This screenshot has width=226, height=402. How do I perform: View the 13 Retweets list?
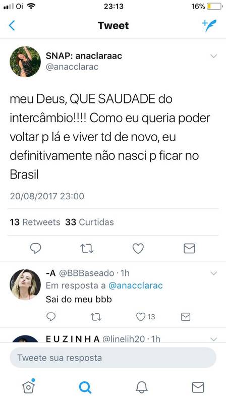(35, 222)
